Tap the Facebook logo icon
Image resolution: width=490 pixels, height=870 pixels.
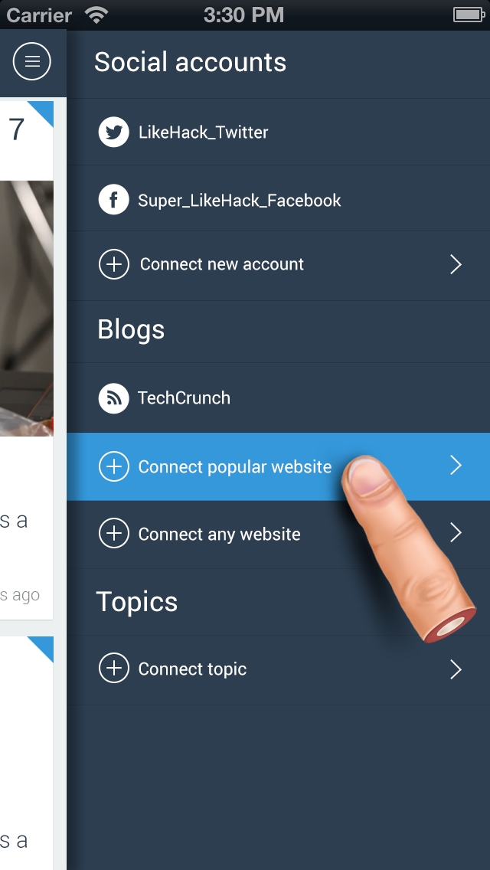point(114,200)
